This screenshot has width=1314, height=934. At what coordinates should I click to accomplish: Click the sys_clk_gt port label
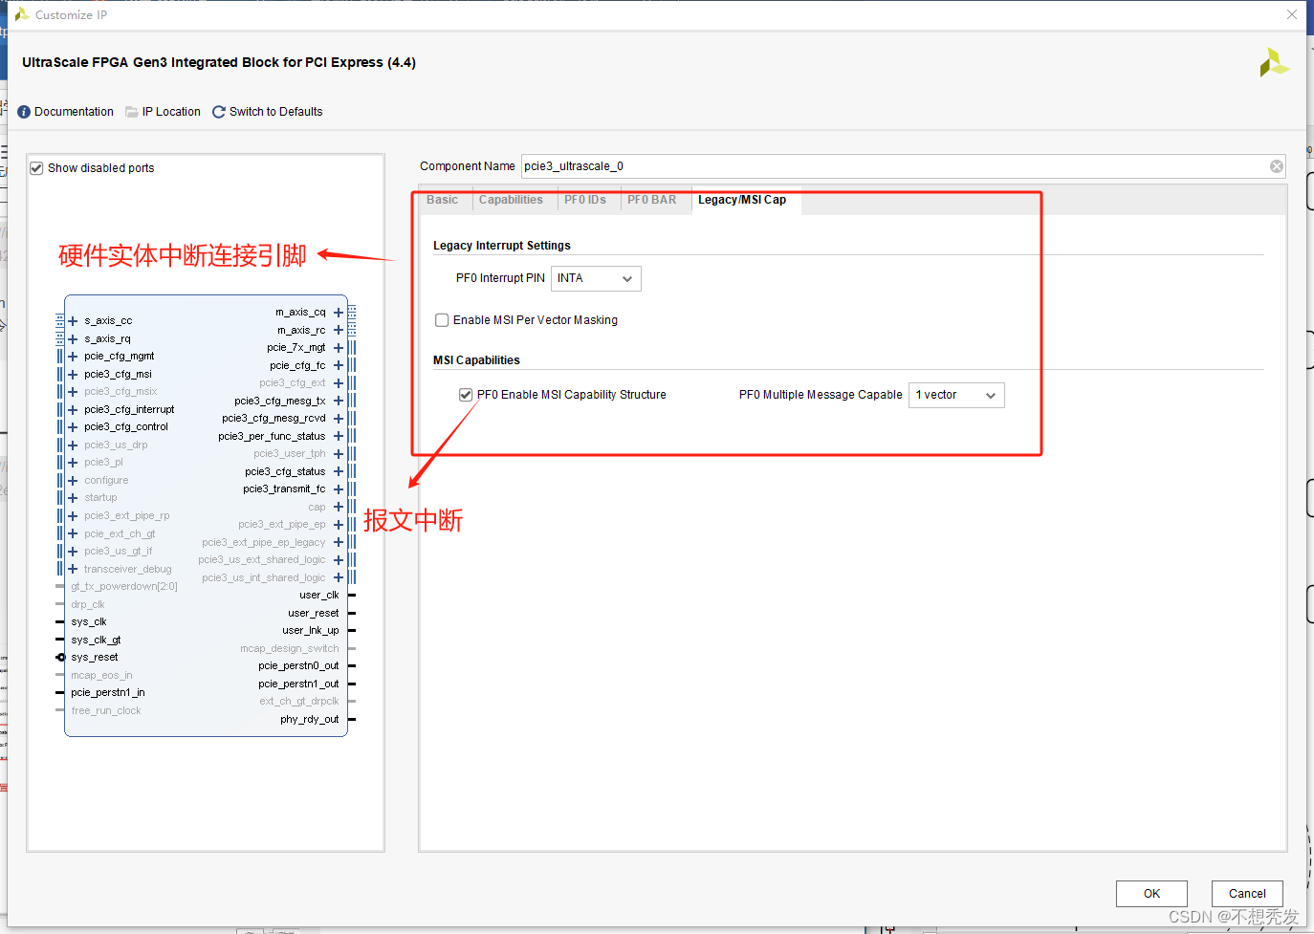click(x=96, y=641)
